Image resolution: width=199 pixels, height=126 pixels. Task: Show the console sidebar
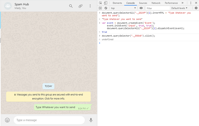pos(100,8)
